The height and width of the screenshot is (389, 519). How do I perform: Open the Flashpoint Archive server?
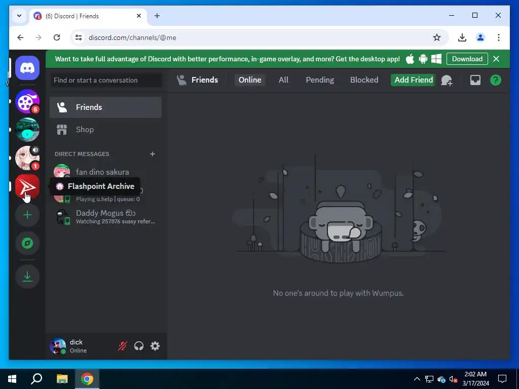pos(27,186)
